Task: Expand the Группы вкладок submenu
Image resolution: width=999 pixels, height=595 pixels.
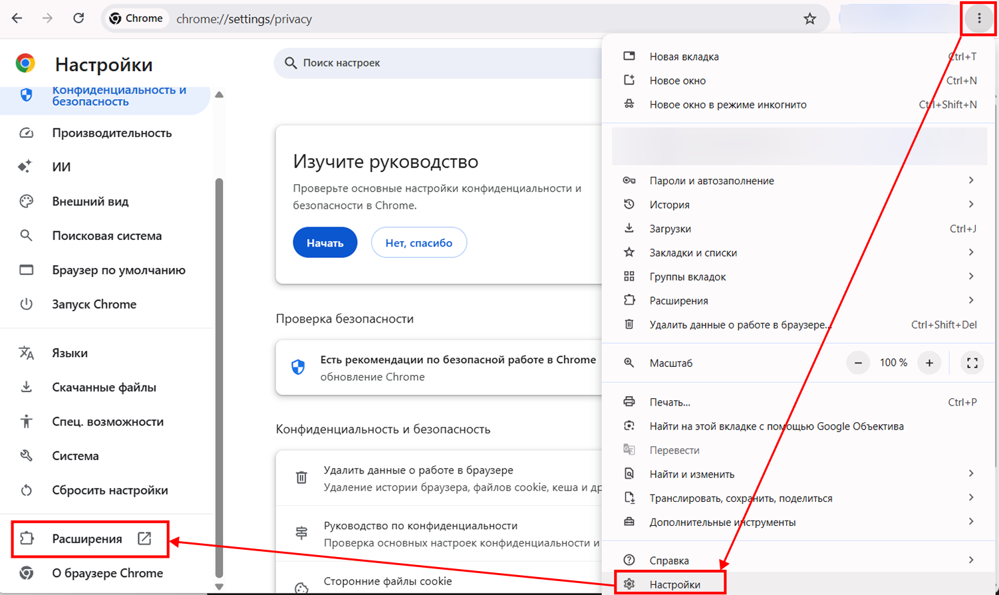Action: [971, 276]
